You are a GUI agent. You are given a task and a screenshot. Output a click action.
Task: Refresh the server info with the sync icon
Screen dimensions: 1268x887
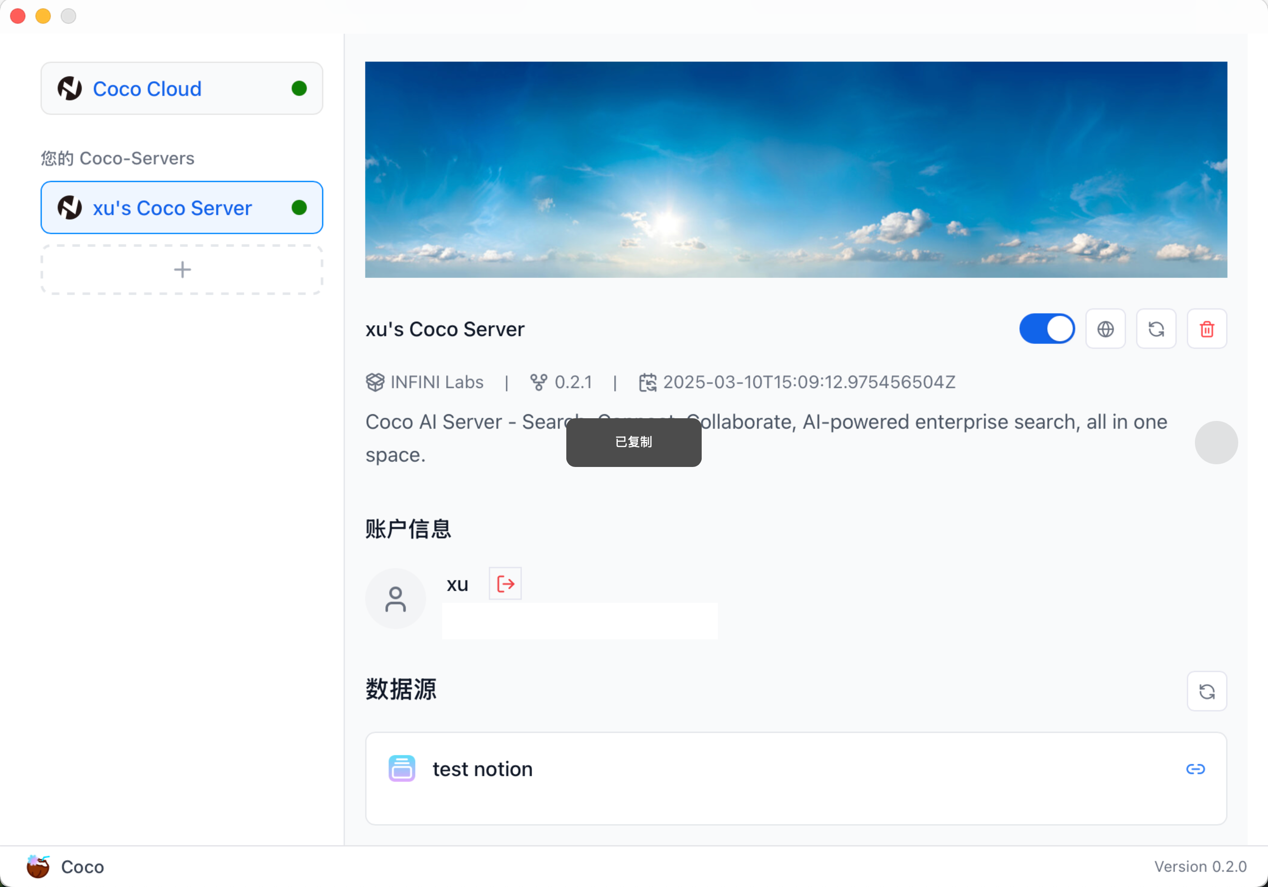pos(1156,329)
